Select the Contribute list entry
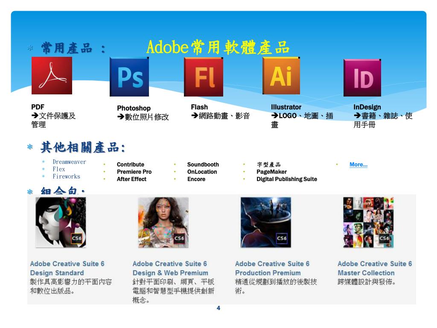The image size is (437, 328). click(x=131, y=164)
